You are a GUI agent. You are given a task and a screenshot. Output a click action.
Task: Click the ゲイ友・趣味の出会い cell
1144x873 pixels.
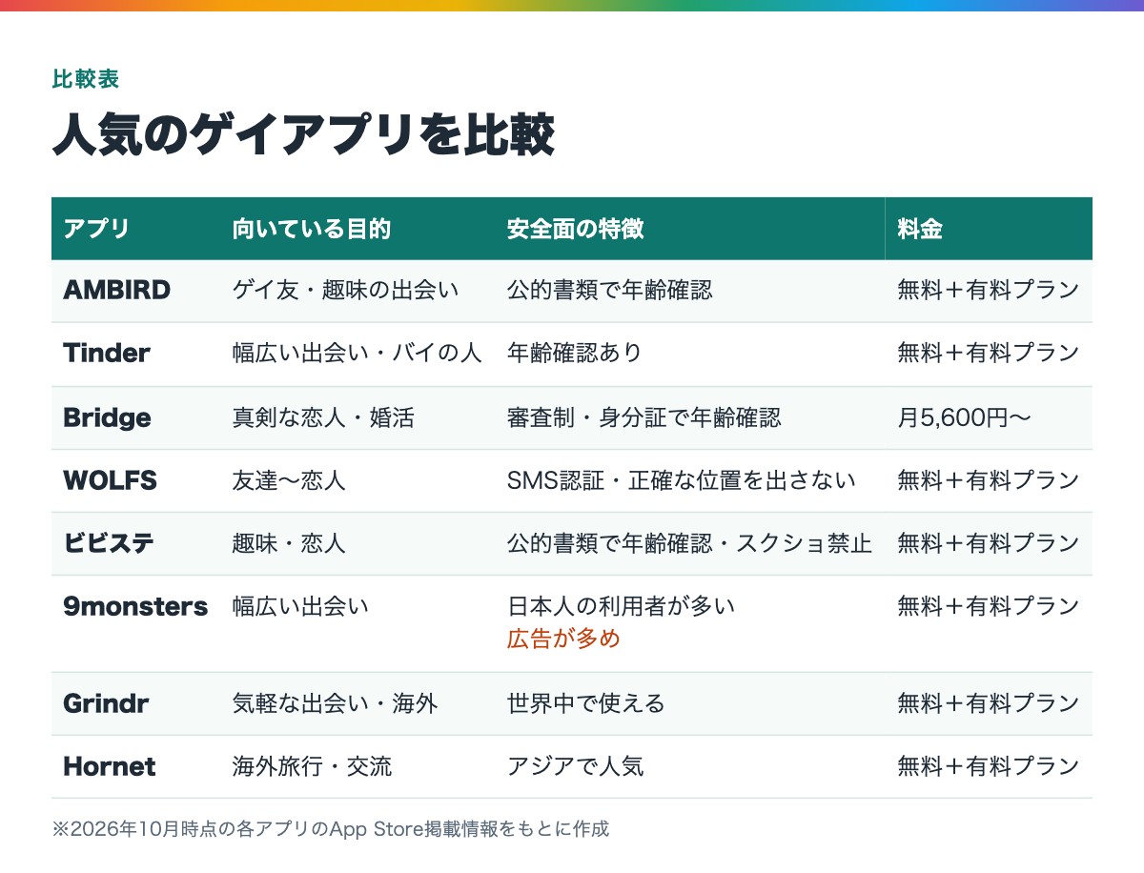[357, 291]
